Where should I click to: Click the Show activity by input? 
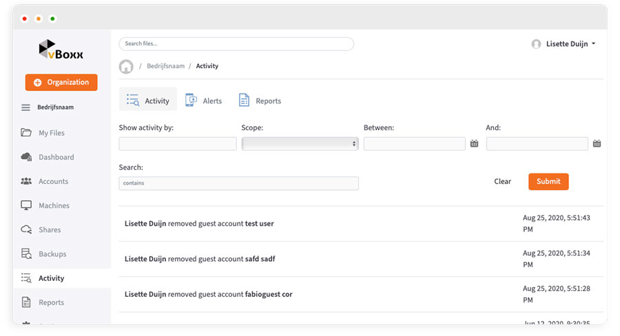178,144
